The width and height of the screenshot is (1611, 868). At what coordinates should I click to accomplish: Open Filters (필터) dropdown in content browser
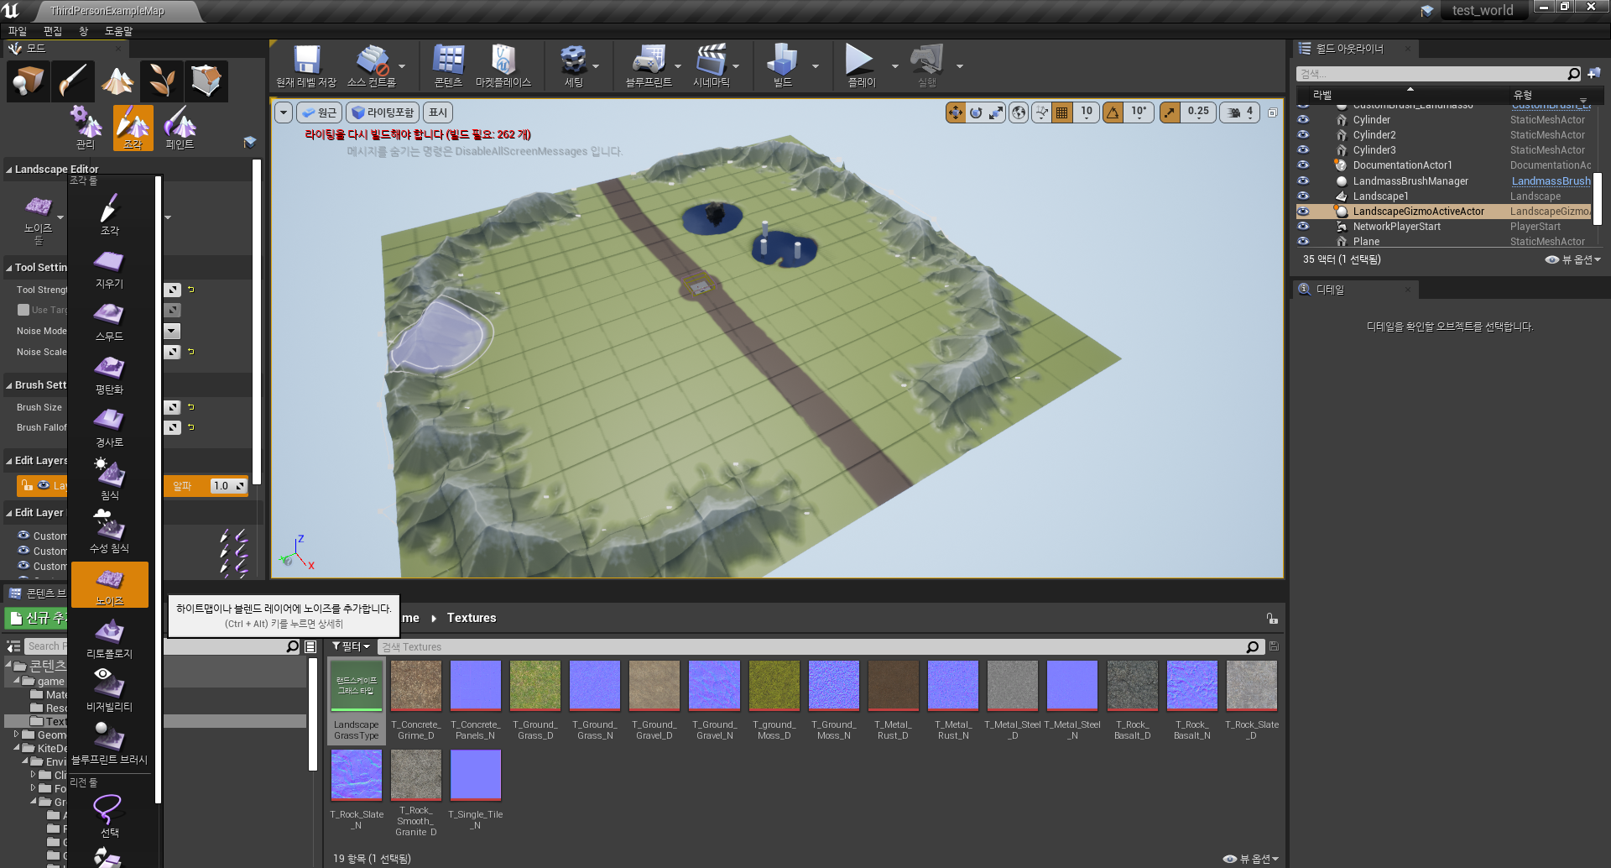pos(351,646)
